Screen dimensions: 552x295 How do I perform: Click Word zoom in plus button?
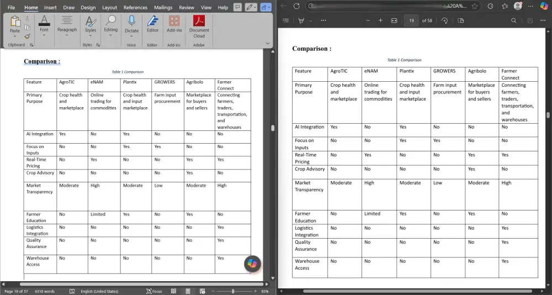pyautogui.click(x=256, y=291)
